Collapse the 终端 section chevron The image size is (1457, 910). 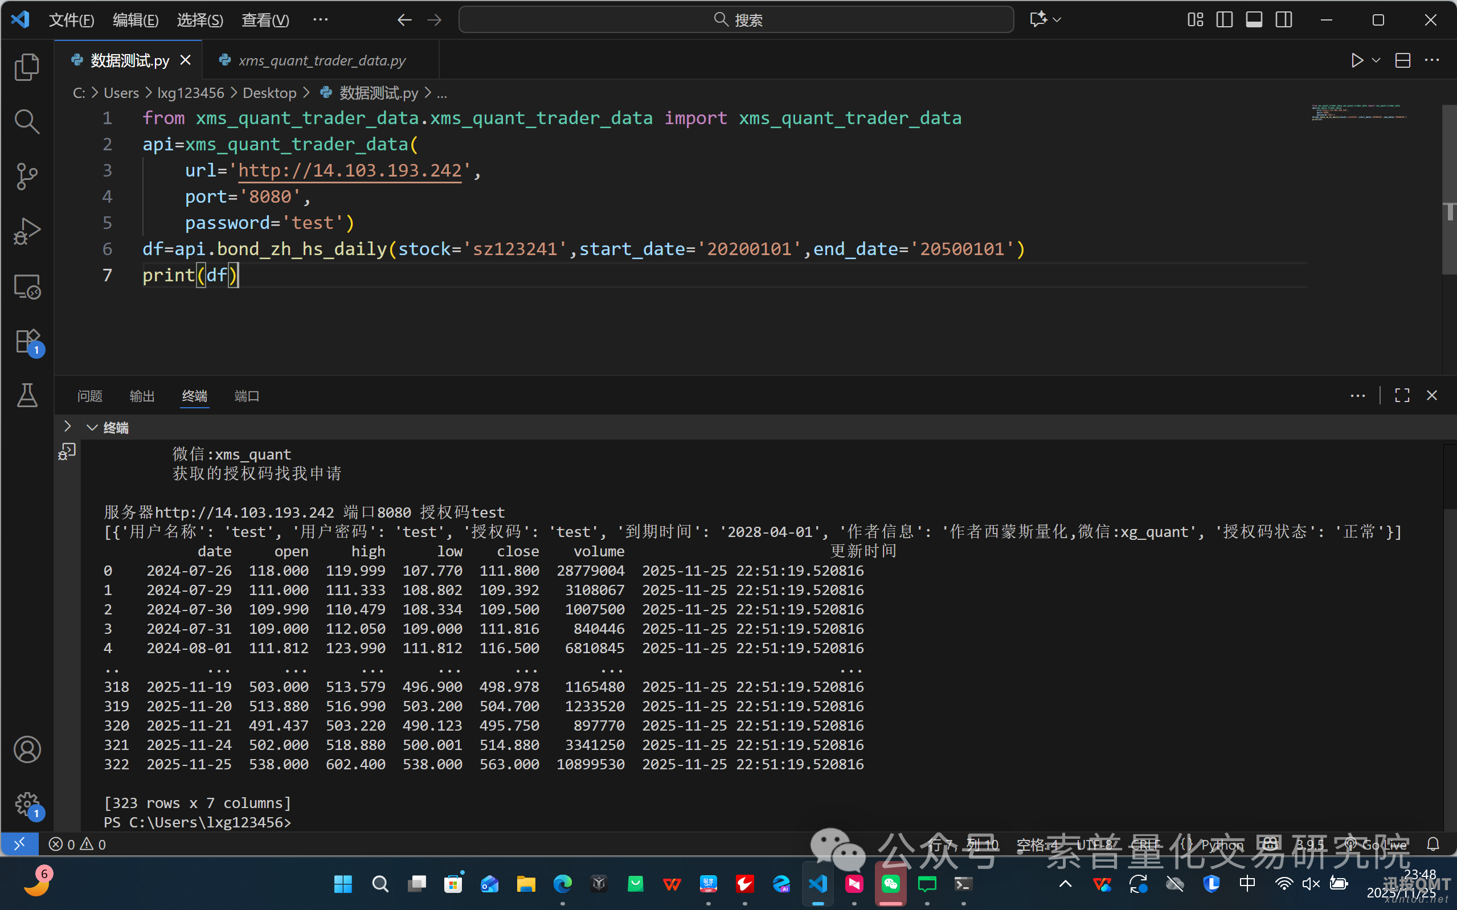pos(92,428)
